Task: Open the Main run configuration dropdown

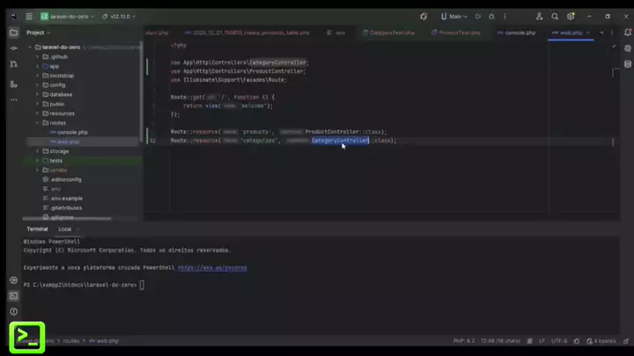Action: point(455,16)
